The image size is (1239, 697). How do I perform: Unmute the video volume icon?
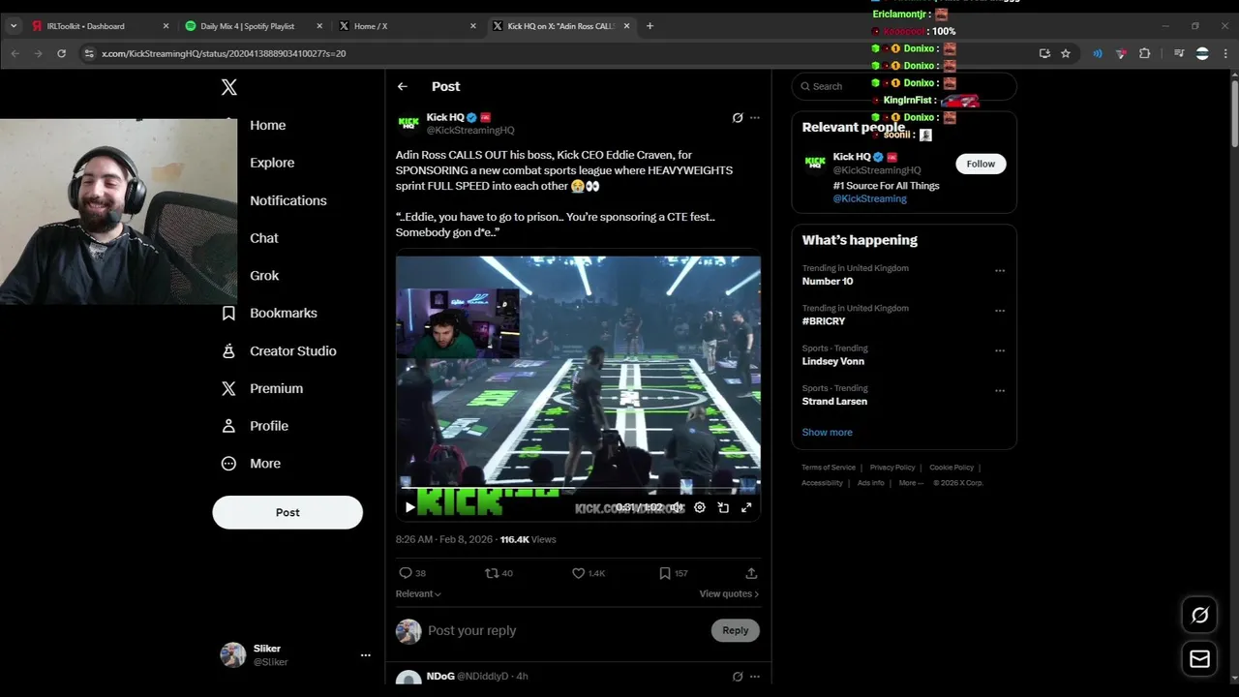pos(677,507)
